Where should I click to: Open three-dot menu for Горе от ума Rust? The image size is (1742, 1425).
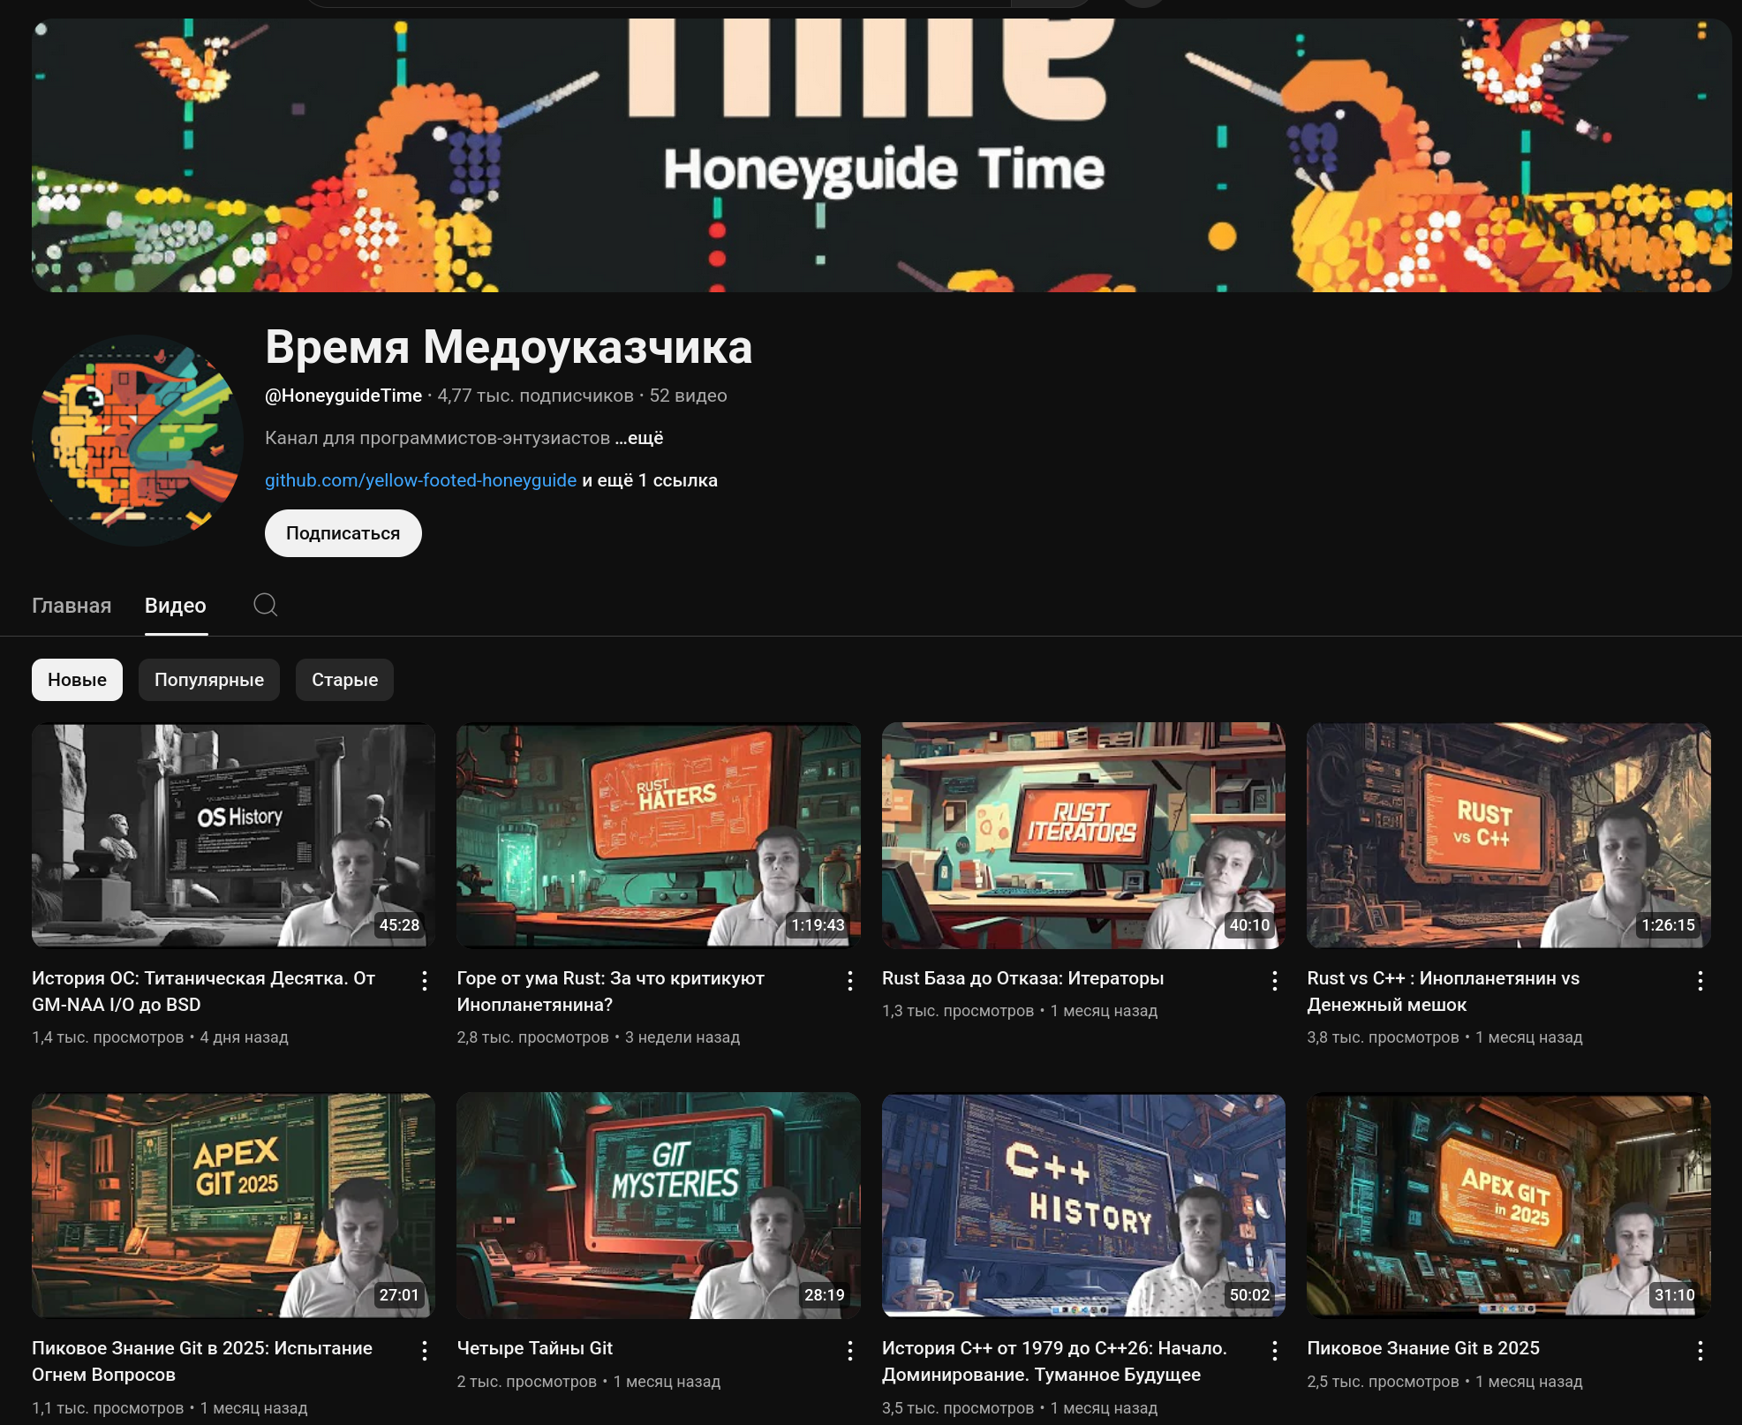[x=849, y=980]
